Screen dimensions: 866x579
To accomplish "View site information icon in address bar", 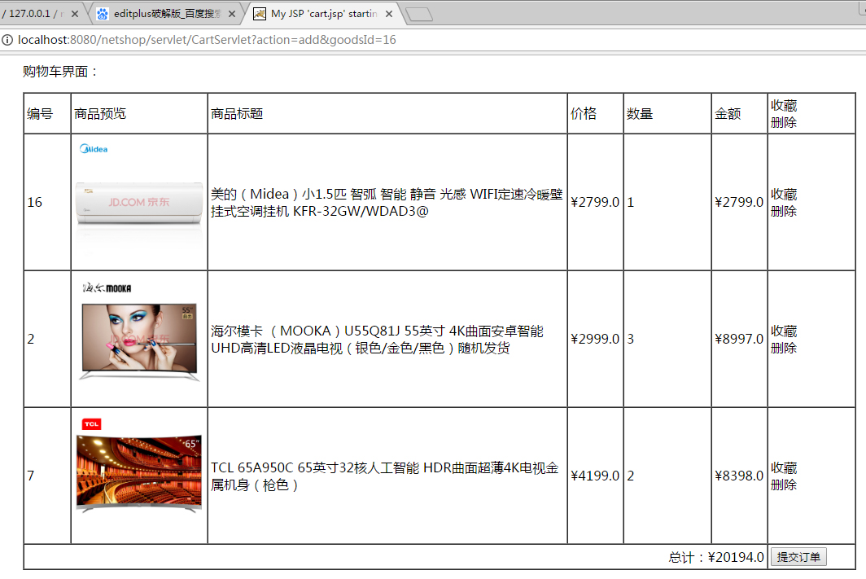I will 7,40.
